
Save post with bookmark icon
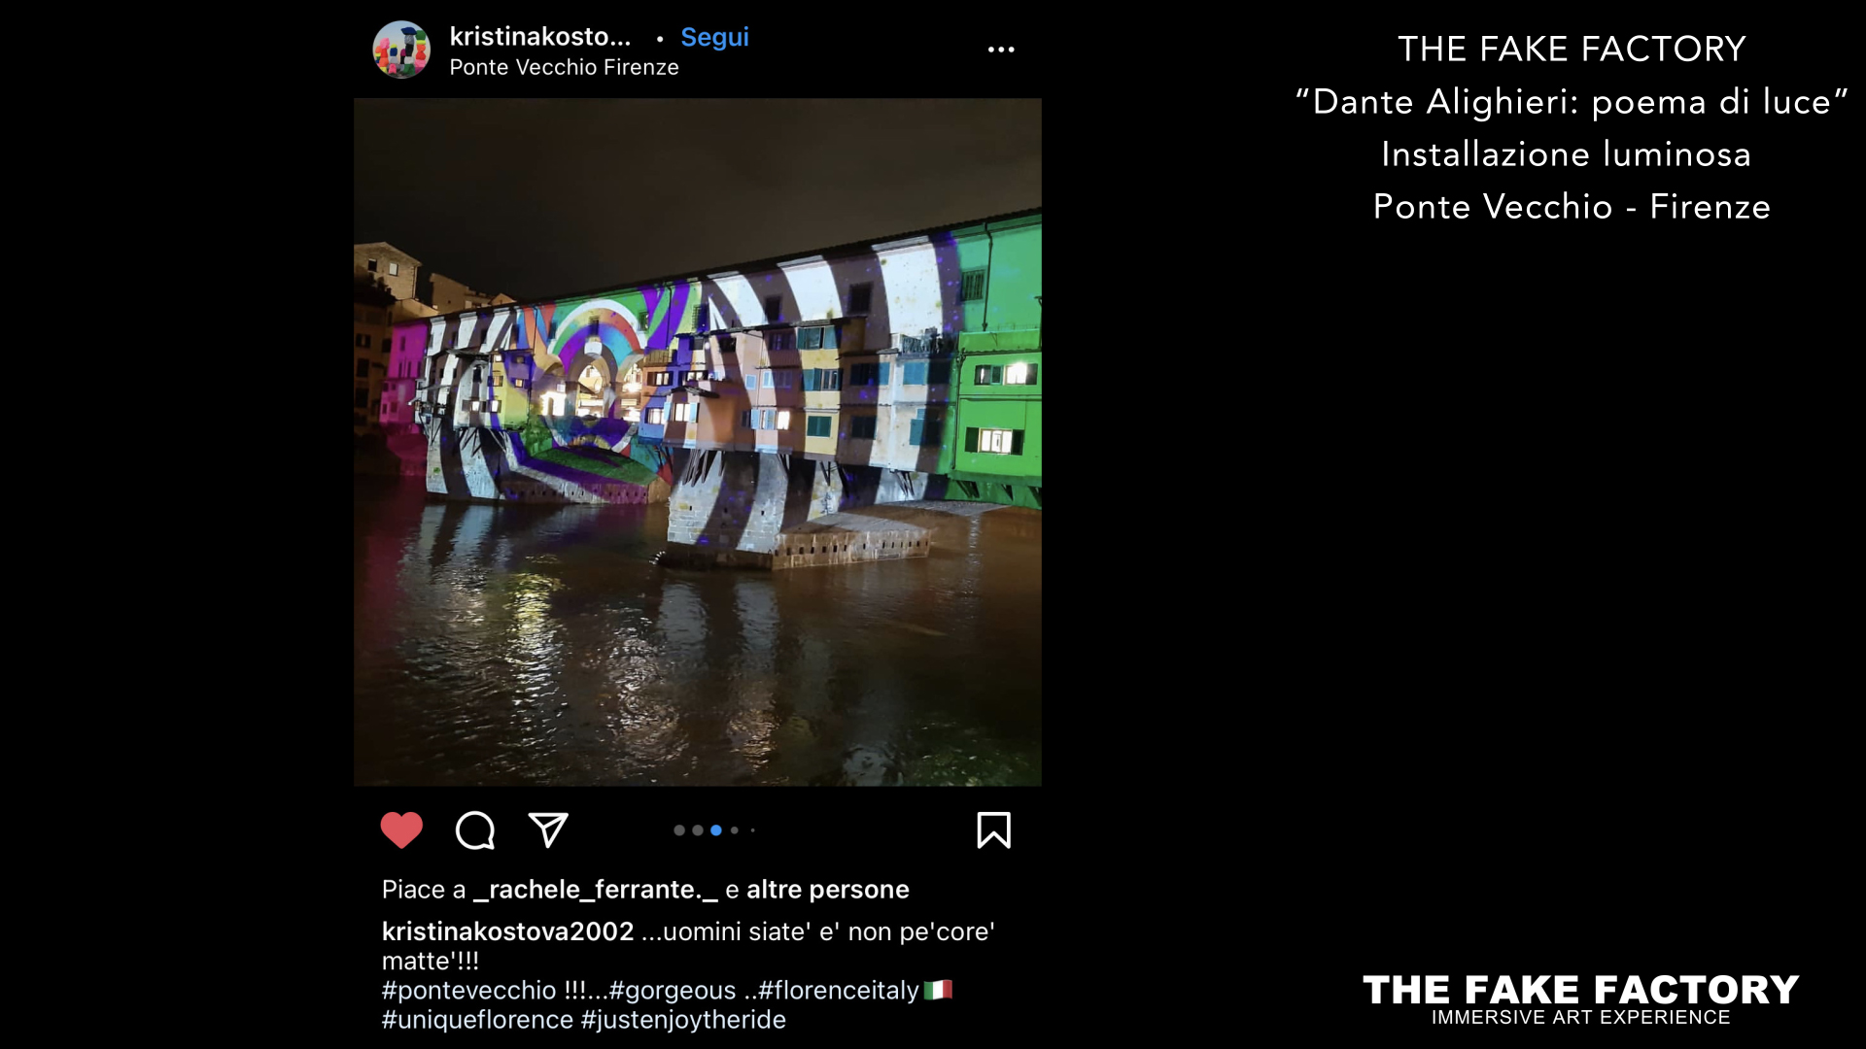pyautogui.click(x=994, y=830)
